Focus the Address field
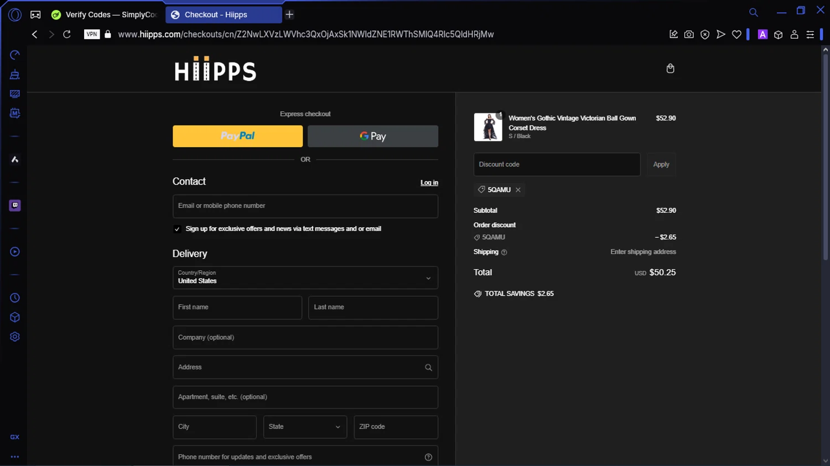The height and width of the screenshot is (466, 830). click(305, 368)
